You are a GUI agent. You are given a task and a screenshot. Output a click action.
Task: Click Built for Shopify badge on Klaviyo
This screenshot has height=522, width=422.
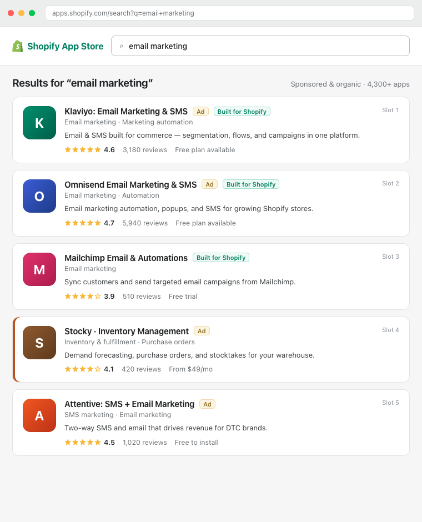242,112
